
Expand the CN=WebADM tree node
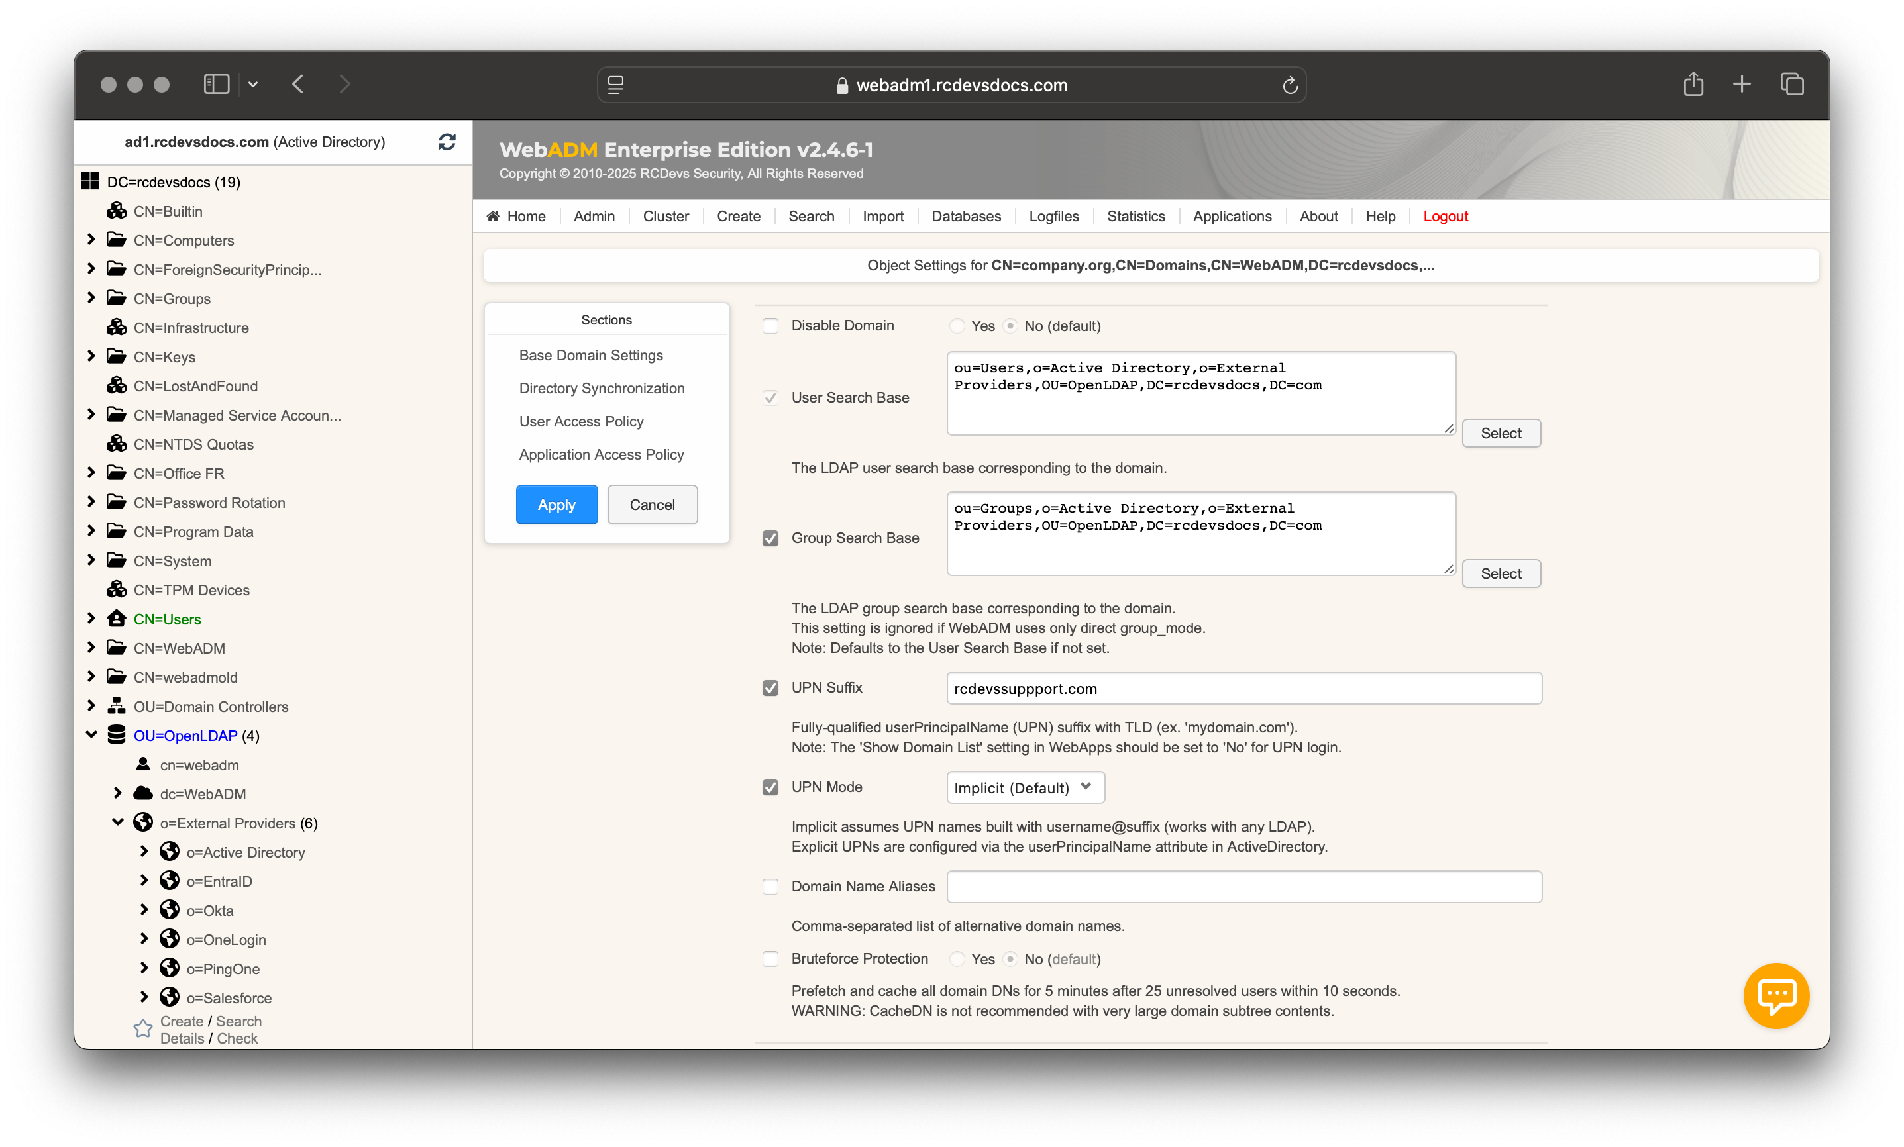click(x=91, y=647)
